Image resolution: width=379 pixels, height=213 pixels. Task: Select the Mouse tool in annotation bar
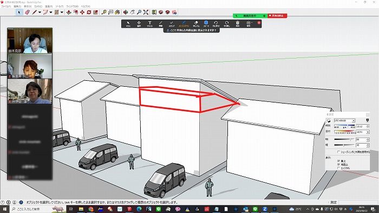(x=128, y=24)
